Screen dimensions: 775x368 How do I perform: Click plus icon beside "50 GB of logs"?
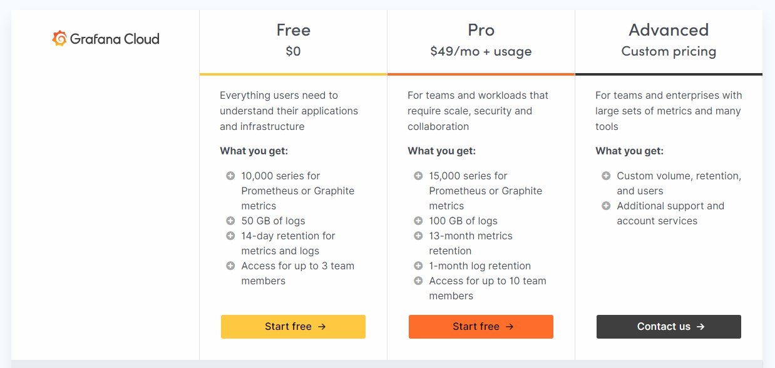coord(230,221)
